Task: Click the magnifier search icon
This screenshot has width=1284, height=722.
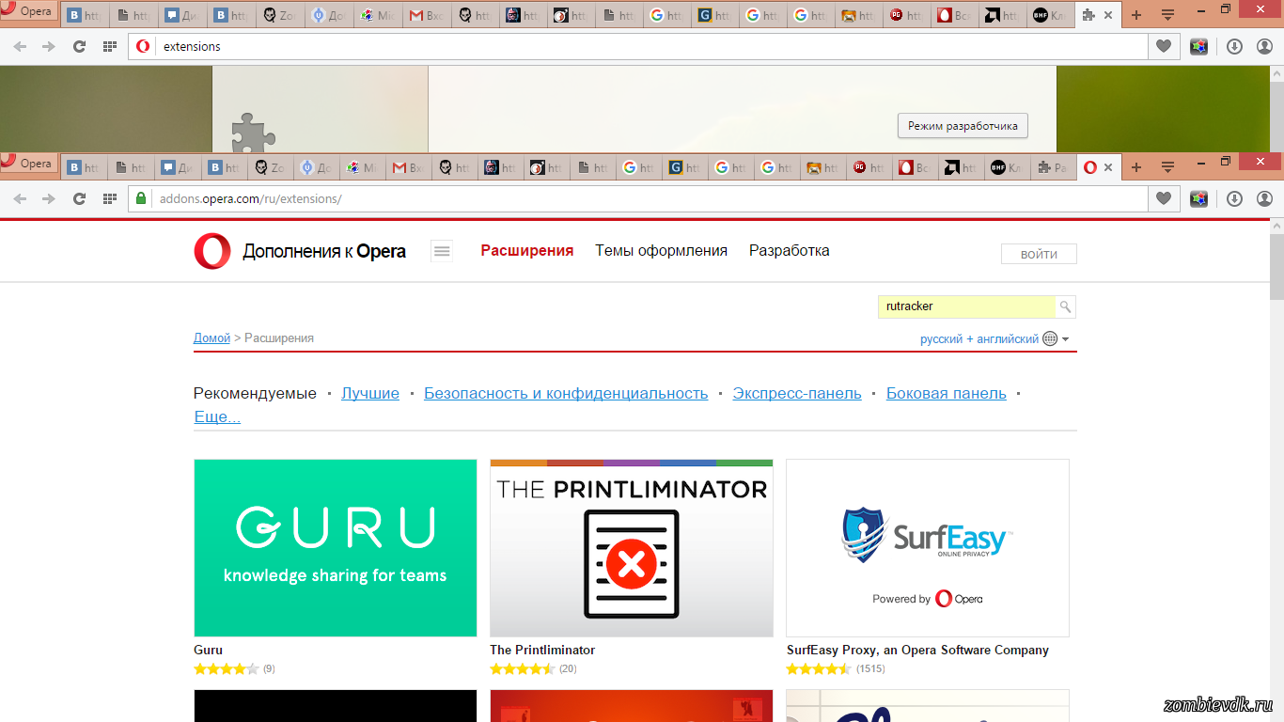Action: click(1065, 306)
